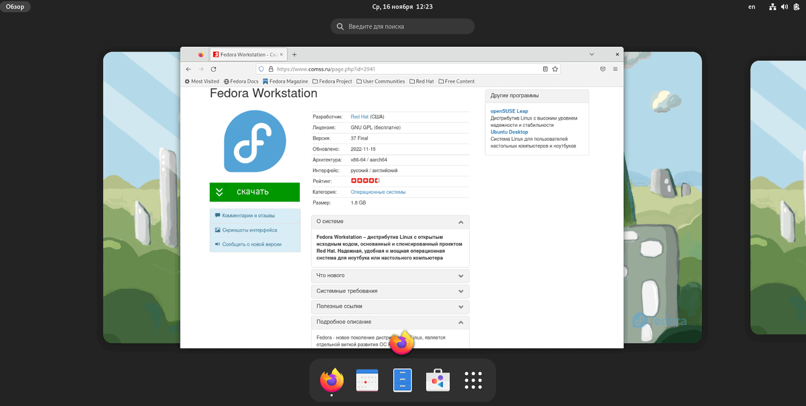Click the Fedora logo image on the page
Screen dimensions: 806x406
pyautogui.click(x=255, y=141)
